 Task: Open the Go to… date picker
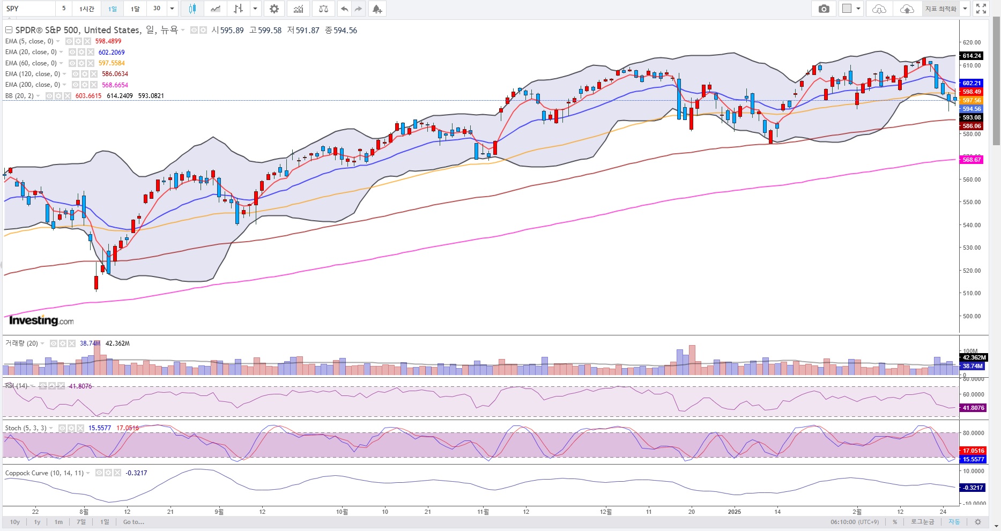point(134,522)
